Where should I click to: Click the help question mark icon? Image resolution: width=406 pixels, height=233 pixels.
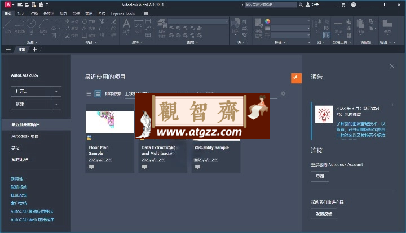[x=354, y=5]
